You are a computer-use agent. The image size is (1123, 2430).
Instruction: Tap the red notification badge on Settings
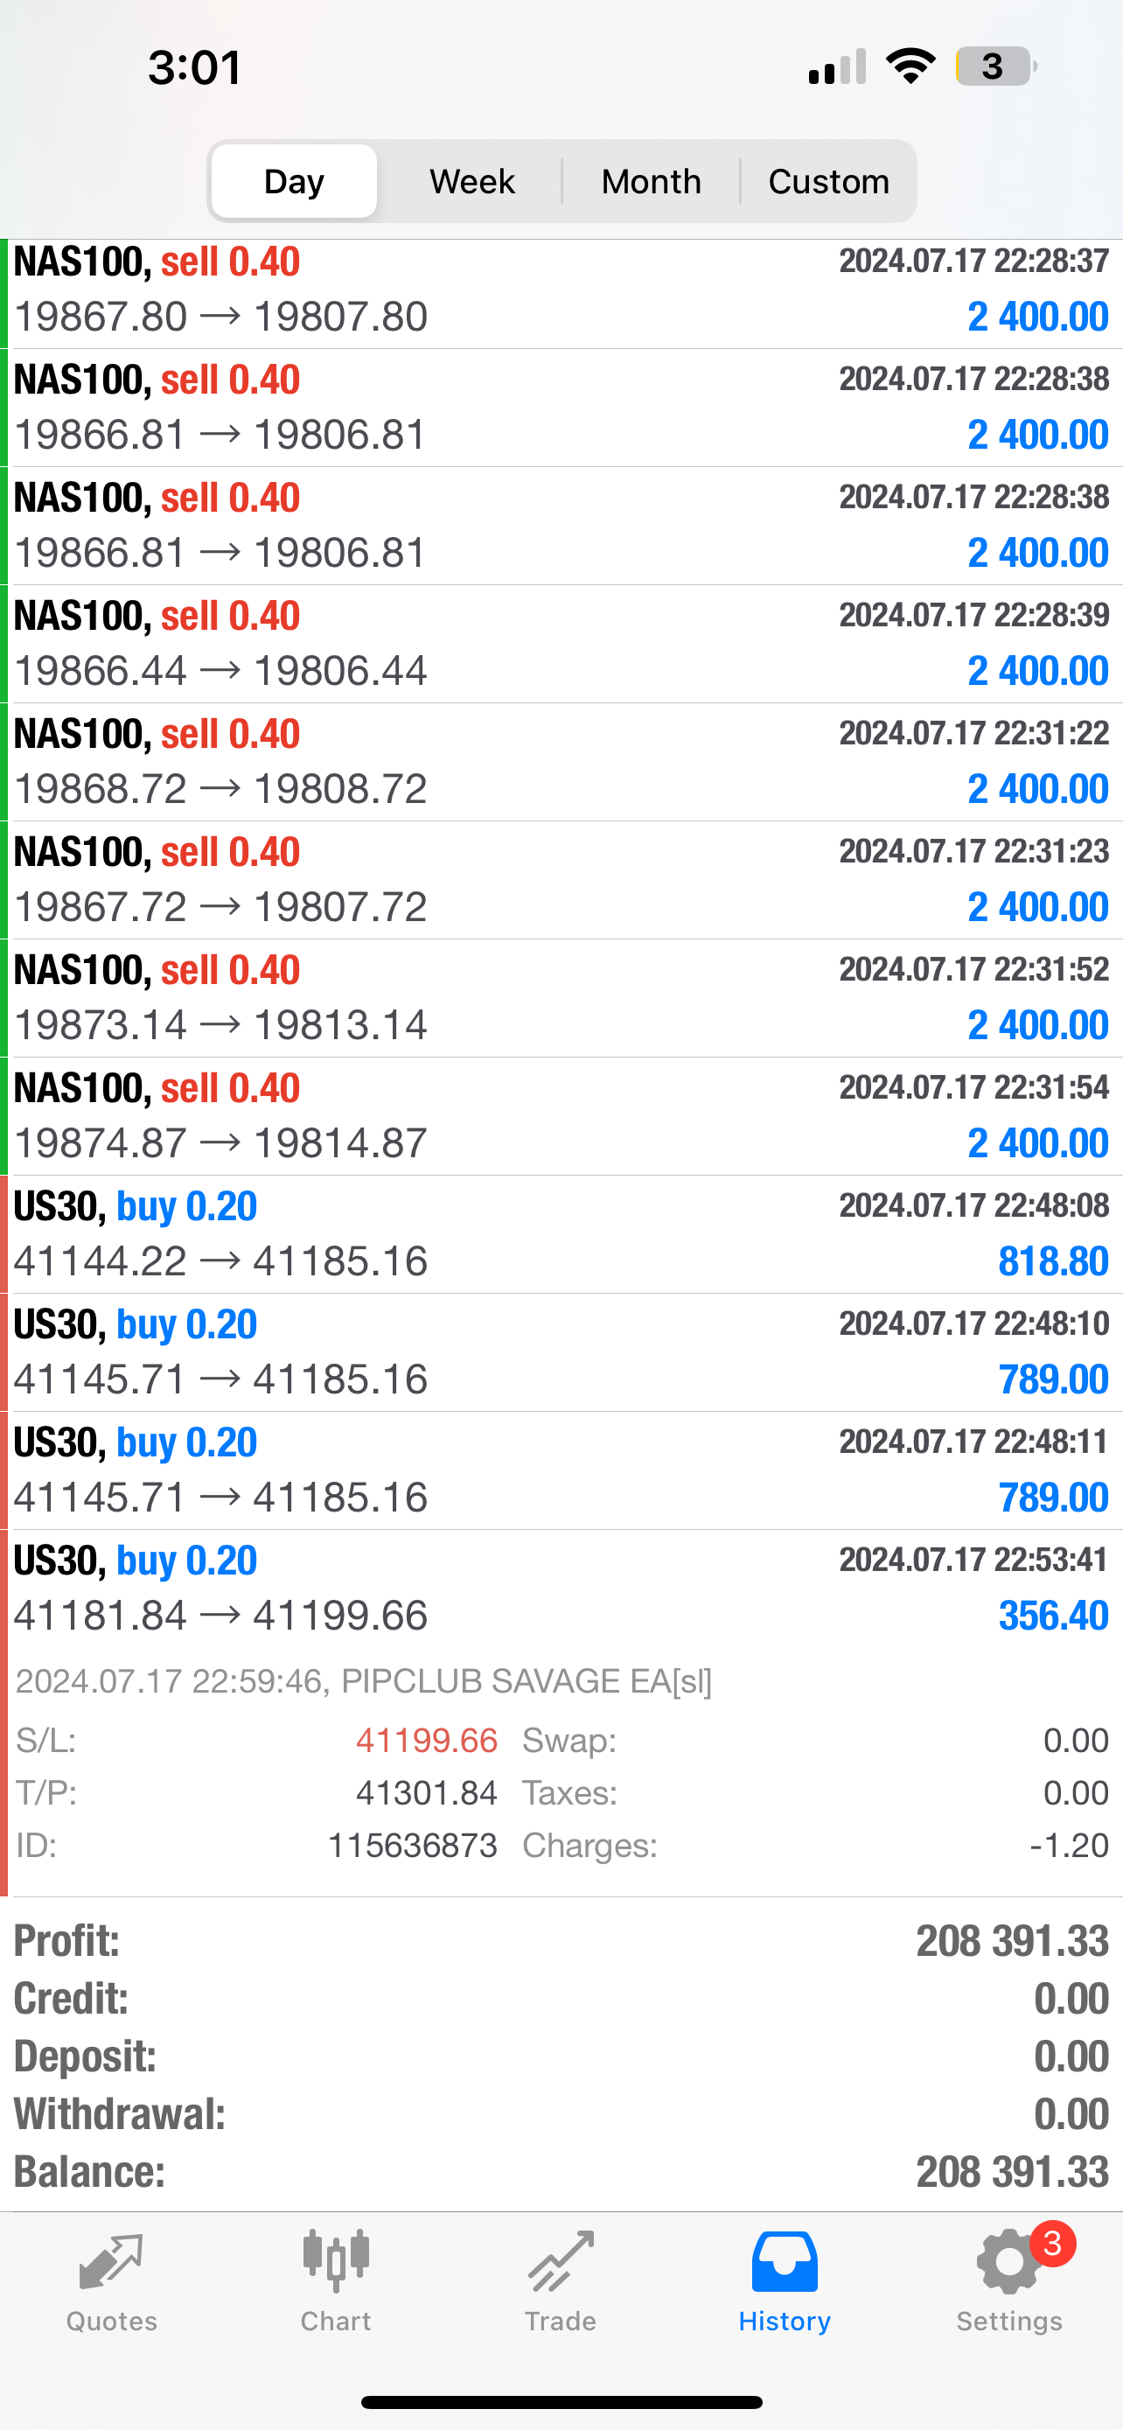pos(1052,2245)
